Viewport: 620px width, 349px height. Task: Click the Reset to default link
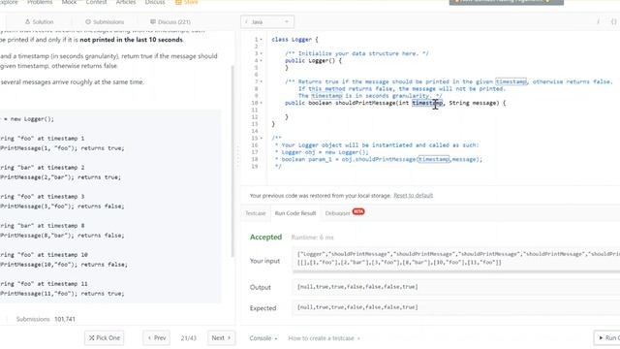coord(414,196)
